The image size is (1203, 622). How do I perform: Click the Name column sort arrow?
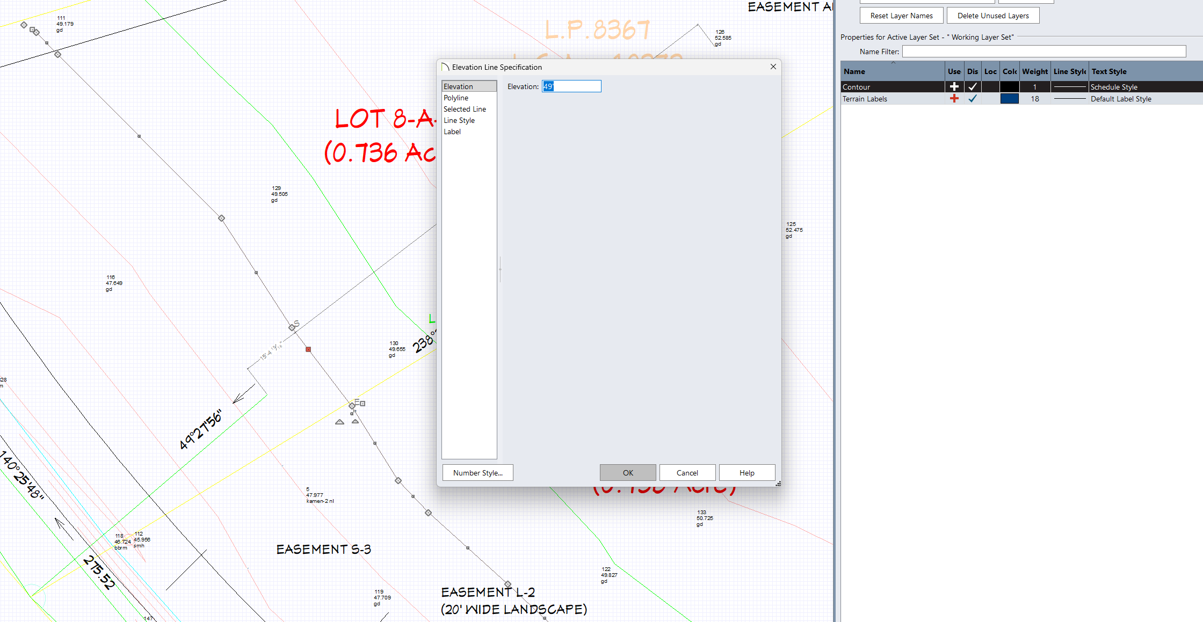click(894, 63)
